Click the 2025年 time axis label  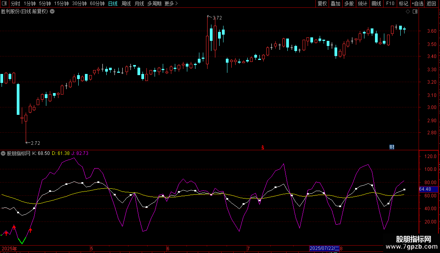click(9, 248)
